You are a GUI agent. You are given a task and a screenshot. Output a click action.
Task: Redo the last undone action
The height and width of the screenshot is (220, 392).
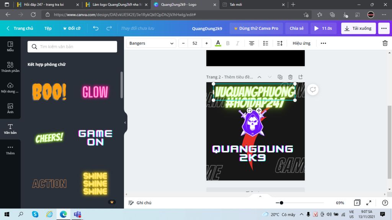point(109,28)
